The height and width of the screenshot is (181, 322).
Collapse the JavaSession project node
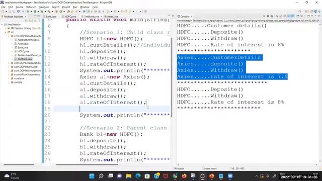pyautogui.click(x=2, y=25)
